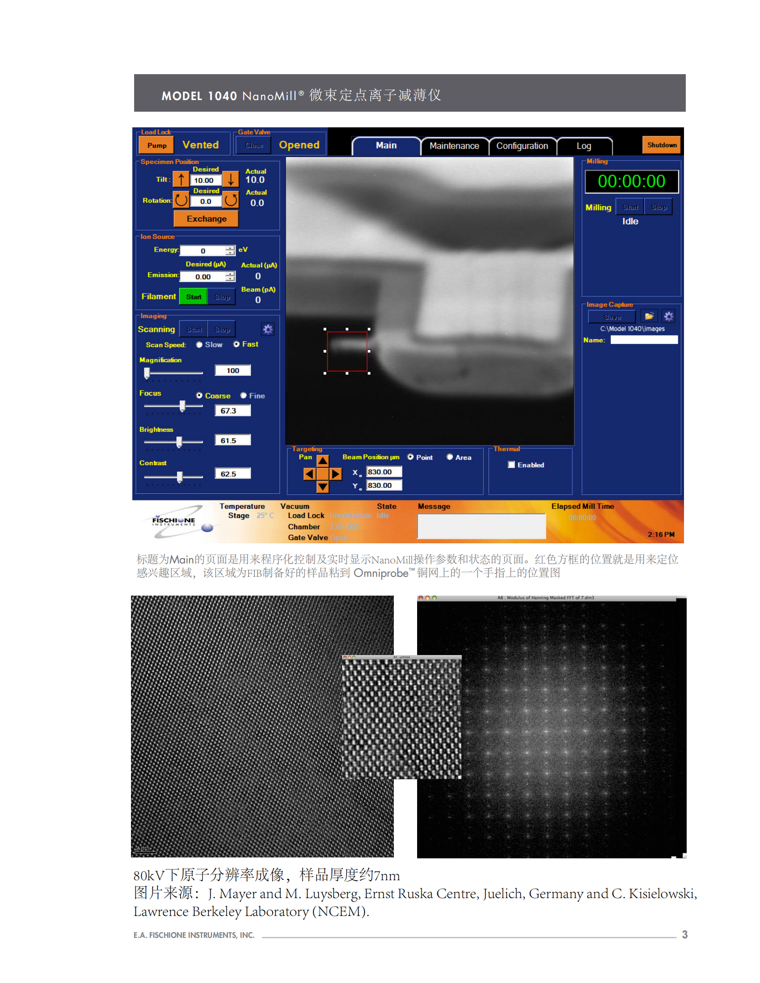This screenshot has height=983, width=760.
Task: Click the Contrast slider handle
Action: tap(180, 476)
